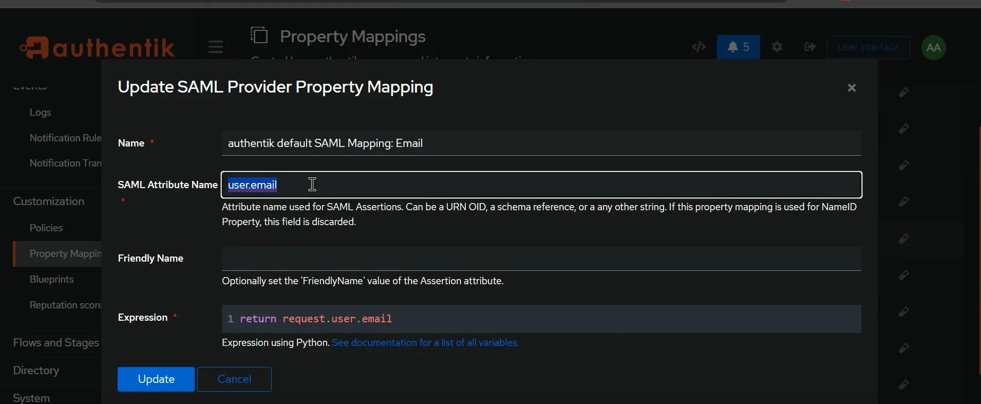Click the bottom-most edit pencil icon
The width and height of the screenshot is (981, 404).
click(x=904, y=384)
